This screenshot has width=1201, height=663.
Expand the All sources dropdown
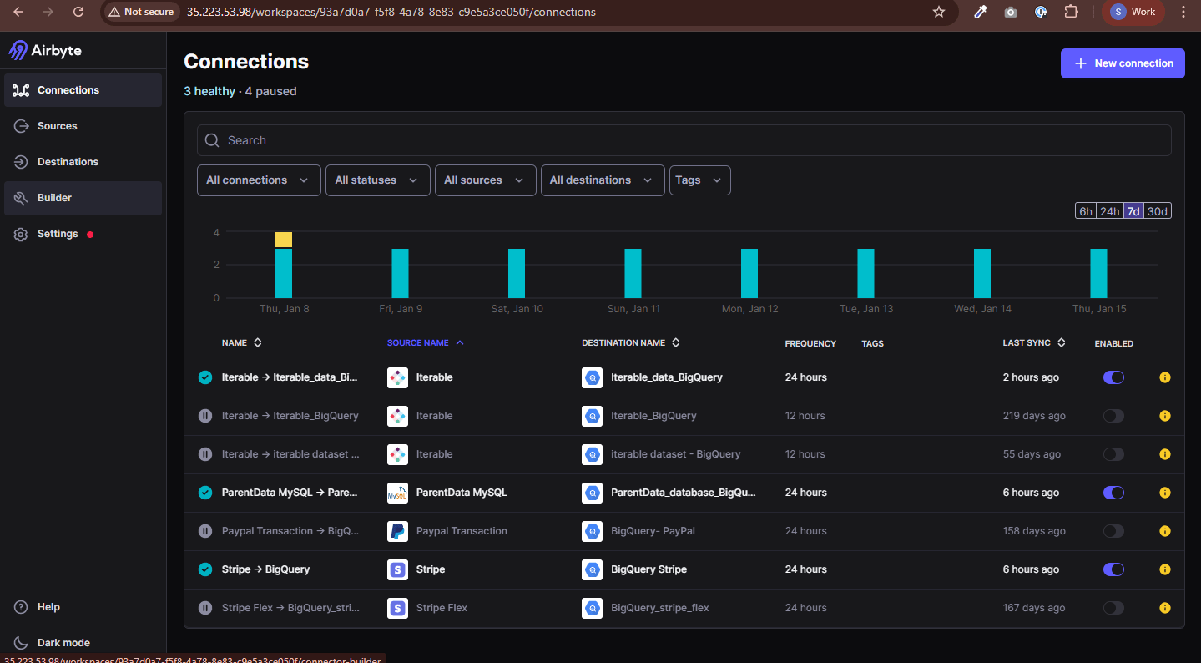point(485,180)
